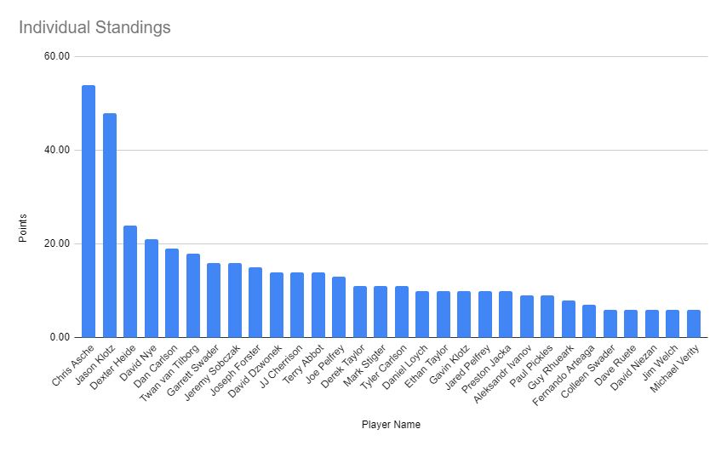The height and width of the screenshot is (452, 727).
Task: Click the Twan van Tilborg bar
Action: 193,295
